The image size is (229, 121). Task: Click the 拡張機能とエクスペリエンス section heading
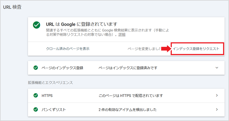(50, 83)
